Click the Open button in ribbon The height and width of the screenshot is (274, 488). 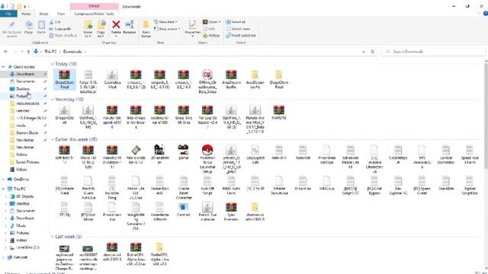point(212,22)
